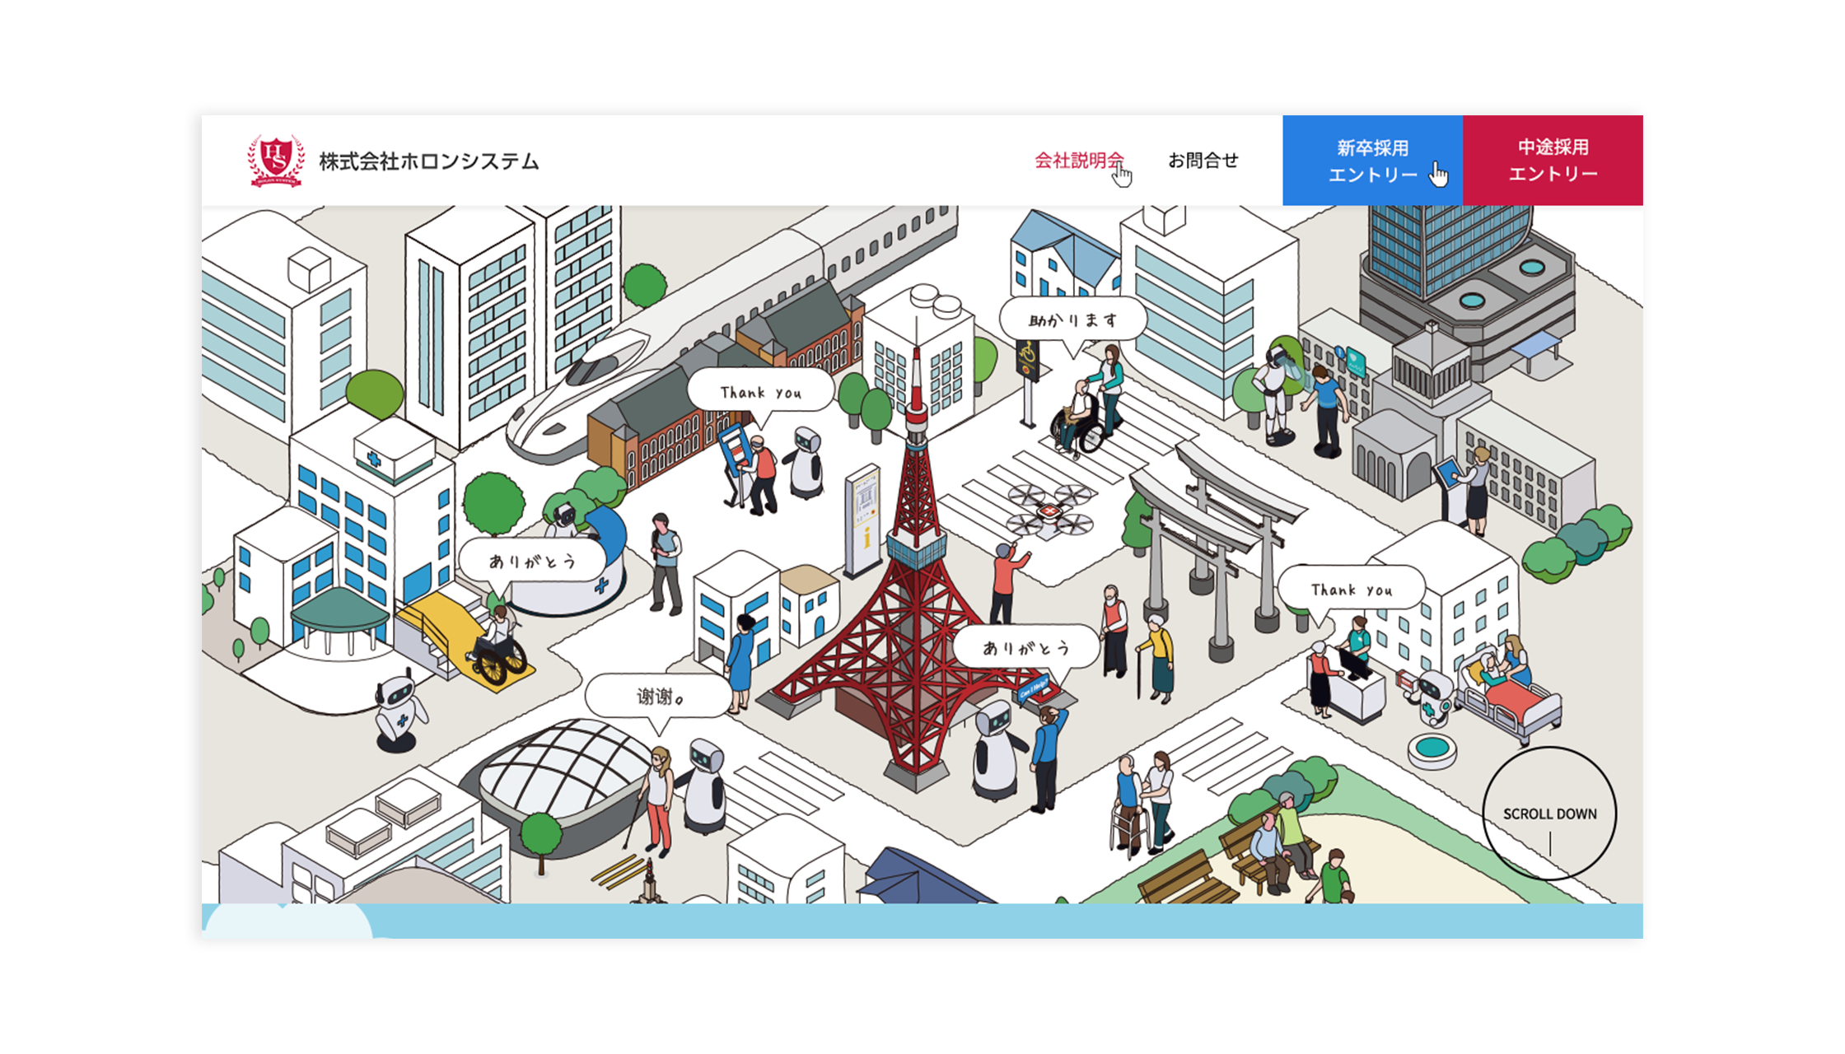Screen dimensions: 1845x1054
Task: Click the 助かります speech bubble
Action: coord(1072,320)
